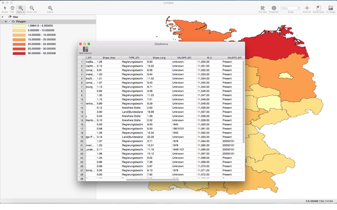
Task: Click the VALIDFR value 19810101
Action: pyautogui.click(x=184, y=129)
